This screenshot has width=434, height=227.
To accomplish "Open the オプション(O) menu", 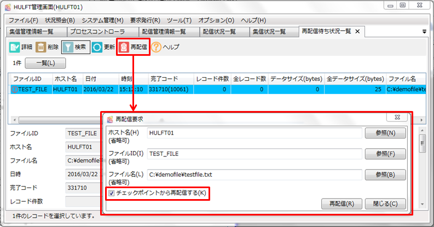I will (216, 20).
